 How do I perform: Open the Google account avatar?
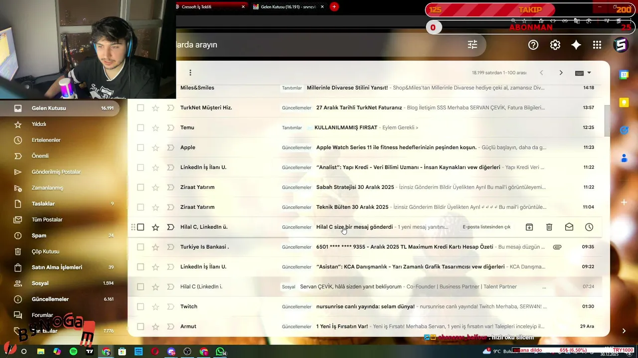[621, 45]
